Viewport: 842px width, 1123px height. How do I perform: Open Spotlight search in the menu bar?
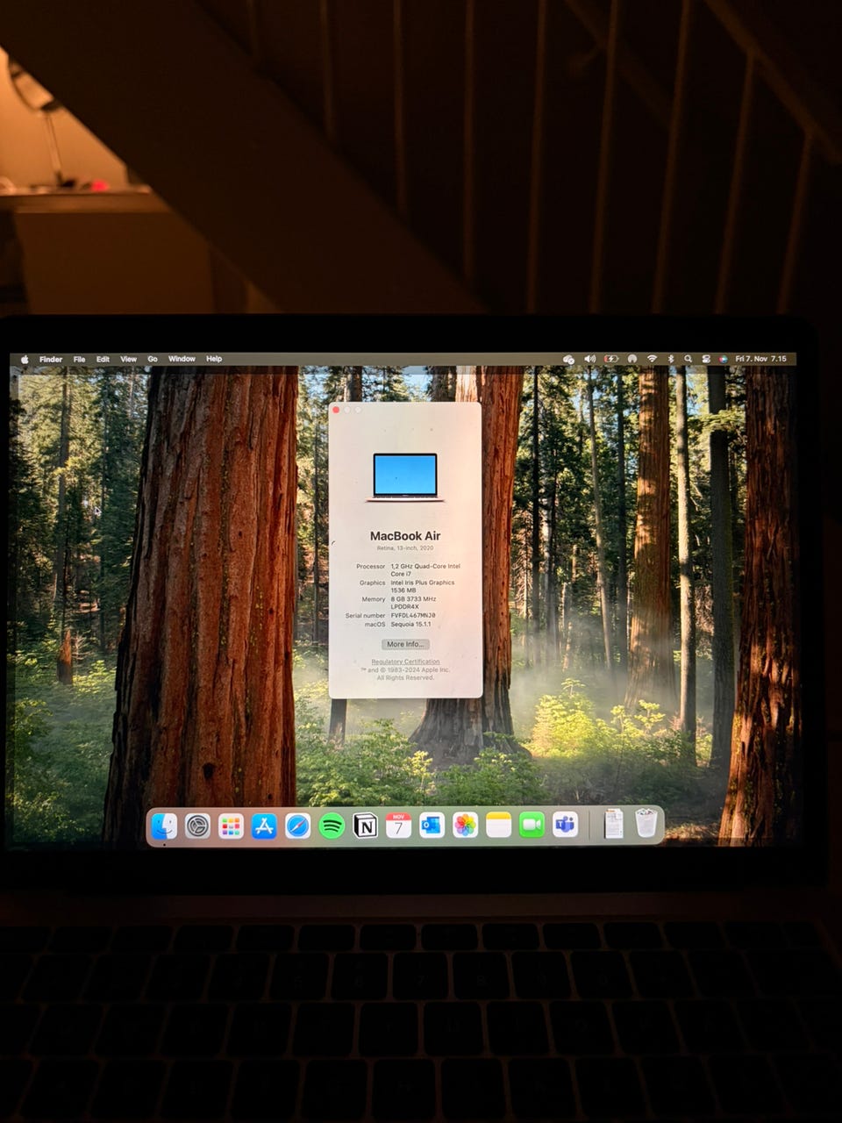click(688, 359)
